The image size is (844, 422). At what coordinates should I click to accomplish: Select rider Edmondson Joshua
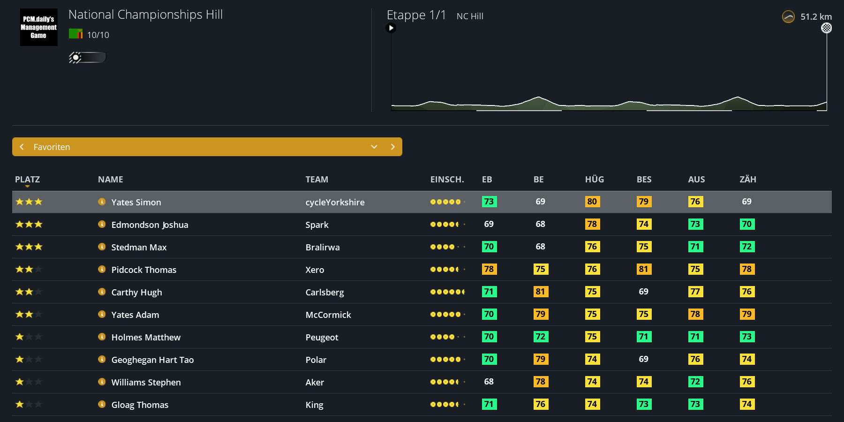click(x=150, y=225)
